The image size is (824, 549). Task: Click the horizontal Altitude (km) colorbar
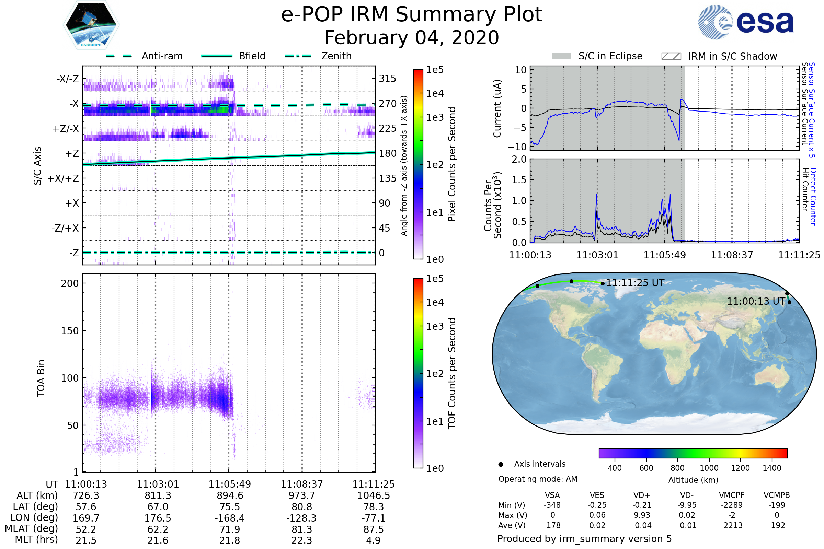693,453
